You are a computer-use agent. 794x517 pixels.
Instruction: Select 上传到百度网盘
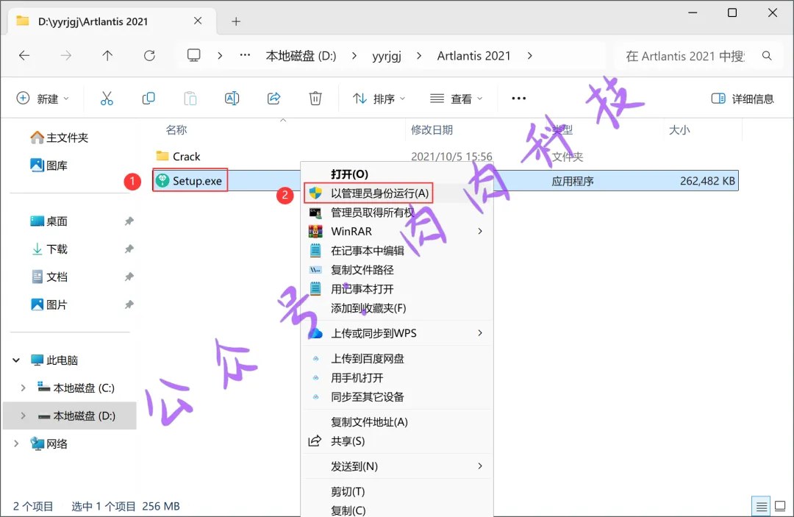tap(397, 359)
